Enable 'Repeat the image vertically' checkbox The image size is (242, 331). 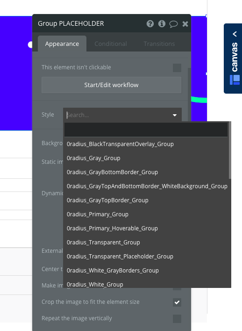(x=177, y=318)
